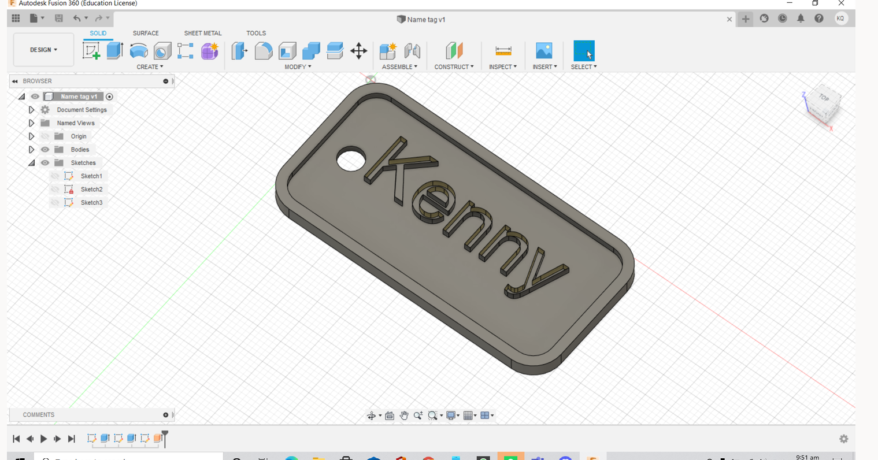Click the Orbit navigation icon

(371, 416)
